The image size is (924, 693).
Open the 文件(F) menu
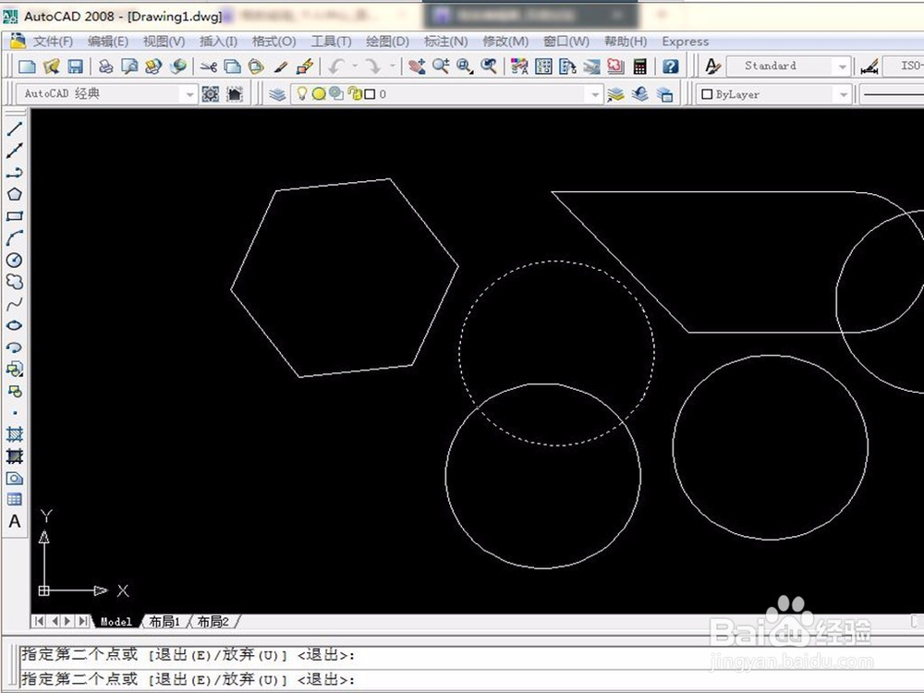pos(53,42)
